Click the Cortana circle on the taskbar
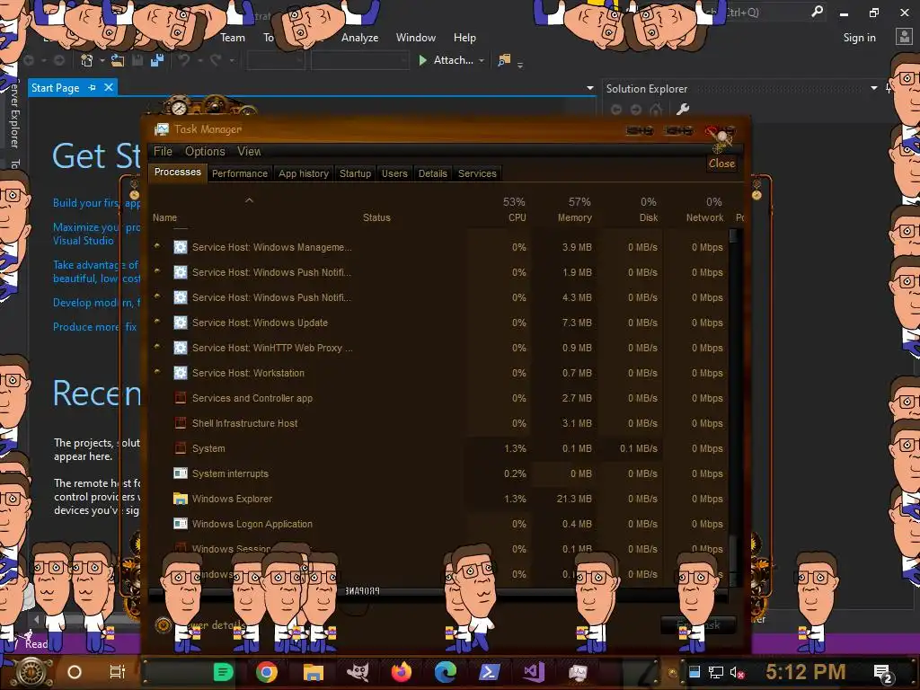Image resolution: width=920 pixels, height=690 pixels. [x=74, y=672]
